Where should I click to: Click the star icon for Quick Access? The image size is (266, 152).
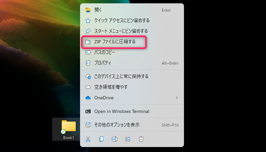(x=88, y=21)
